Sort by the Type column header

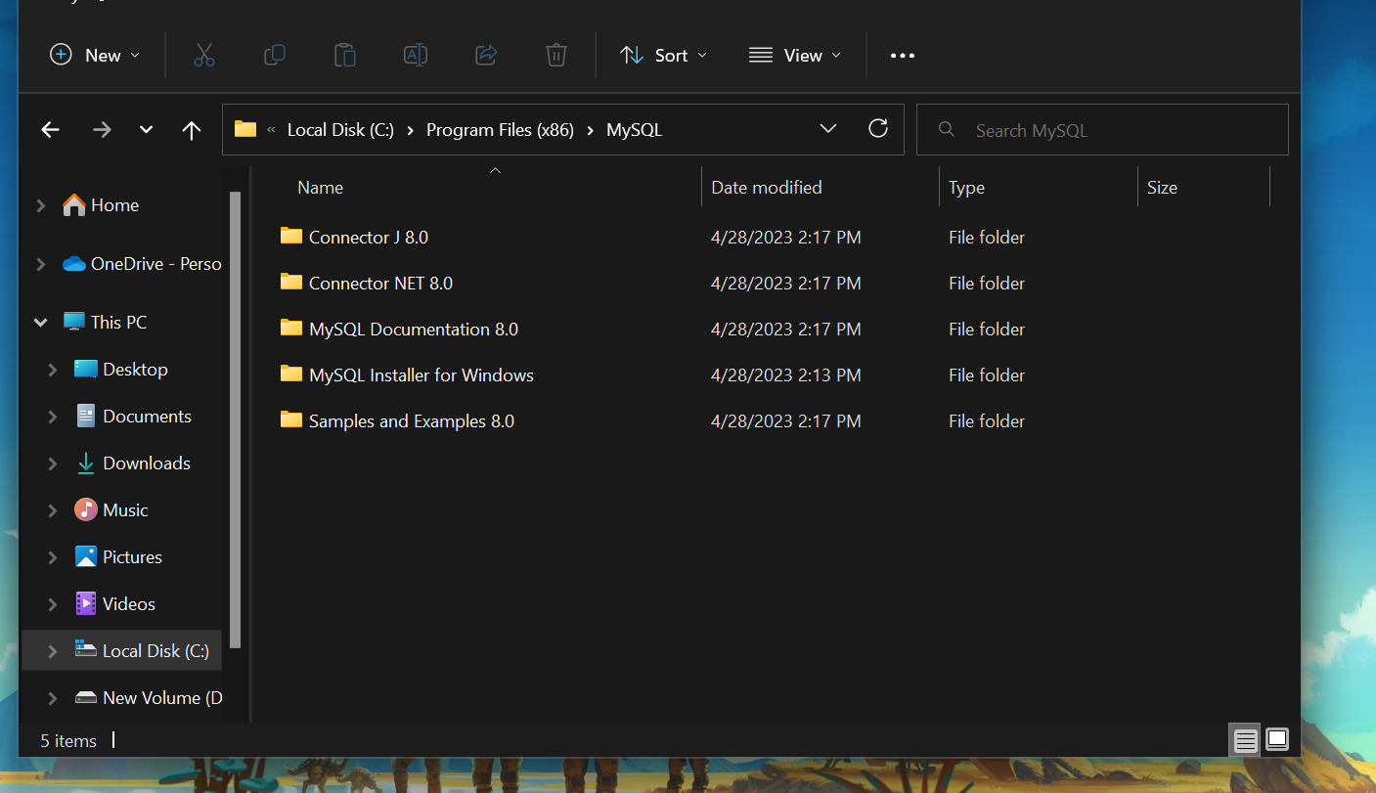[966, 188]
